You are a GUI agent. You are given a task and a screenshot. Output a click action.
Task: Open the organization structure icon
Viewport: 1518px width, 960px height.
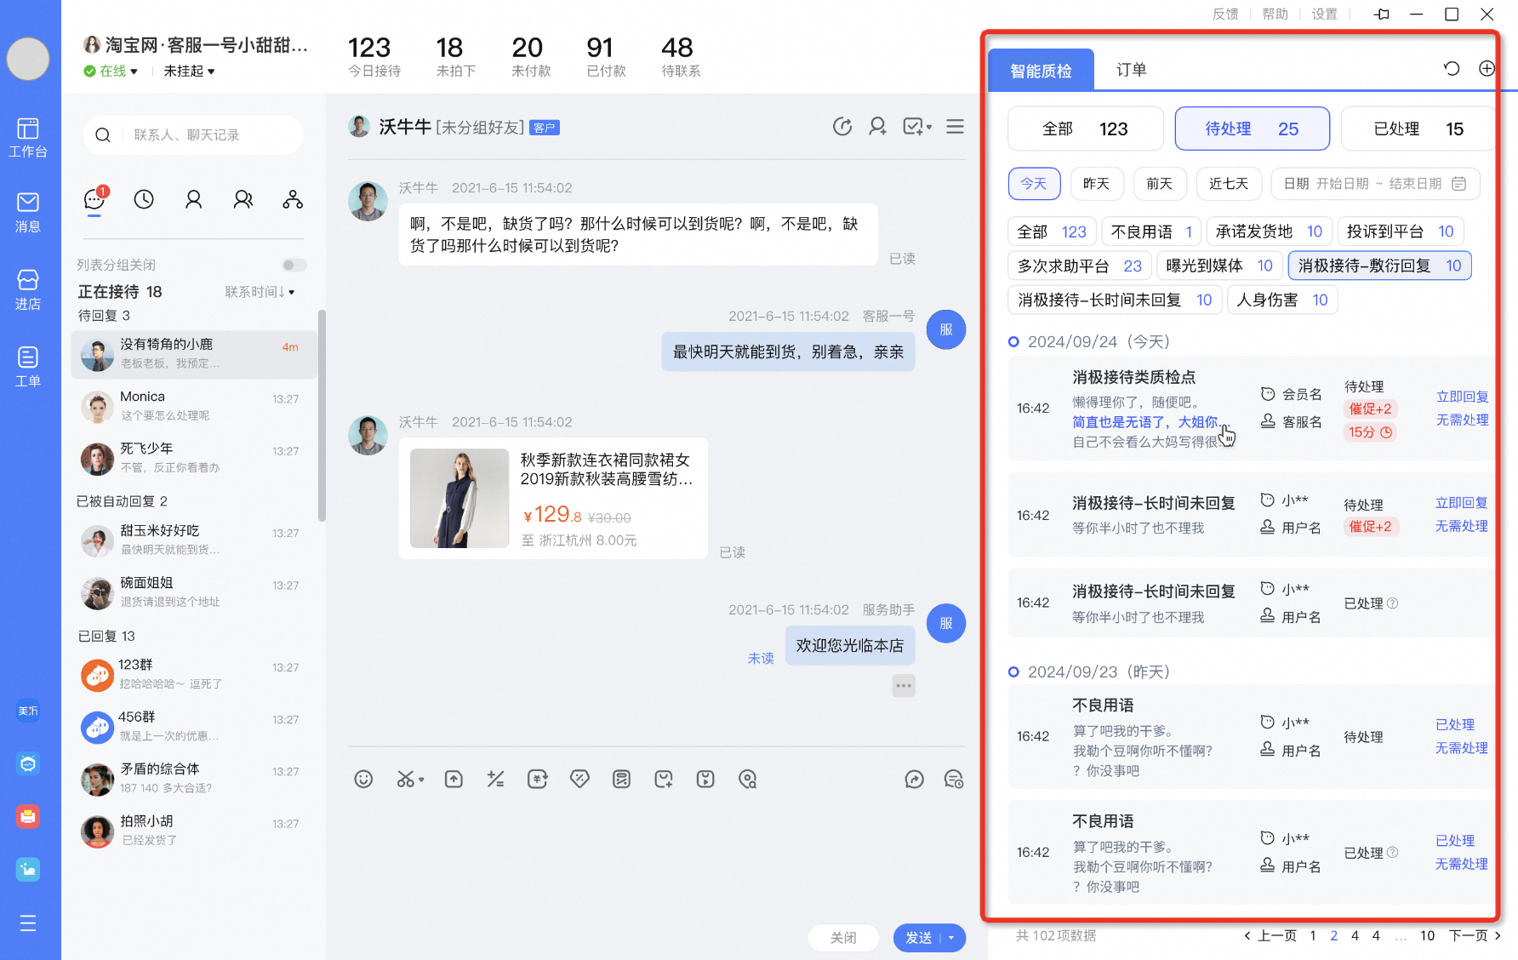[293, 199]
